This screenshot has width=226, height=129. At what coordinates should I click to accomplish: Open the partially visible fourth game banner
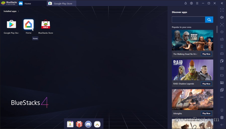tap(192, 124)
